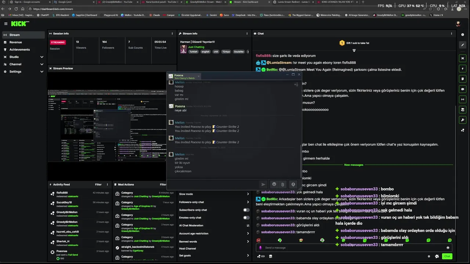Image resolution: width=470 pixels, height=264 pixels.
Task: Collapse the pinned gift leaderboard in the chat
Action: 354,50
